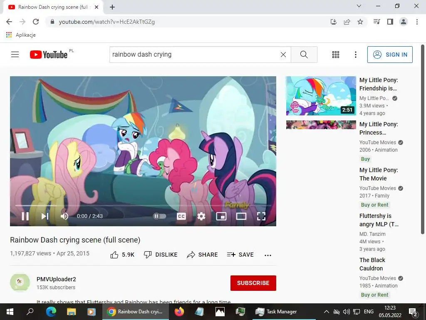Open File Explorer from taskbar
This screenshot has height=320, width=426.
click(x=72, y=312)
